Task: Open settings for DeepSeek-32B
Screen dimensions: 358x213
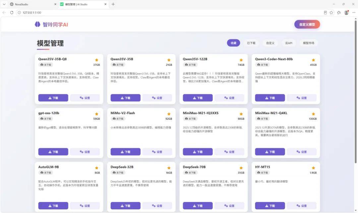Action: 157,206
